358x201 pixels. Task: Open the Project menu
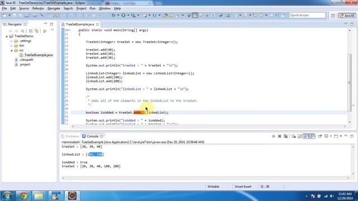pos(81,8)
